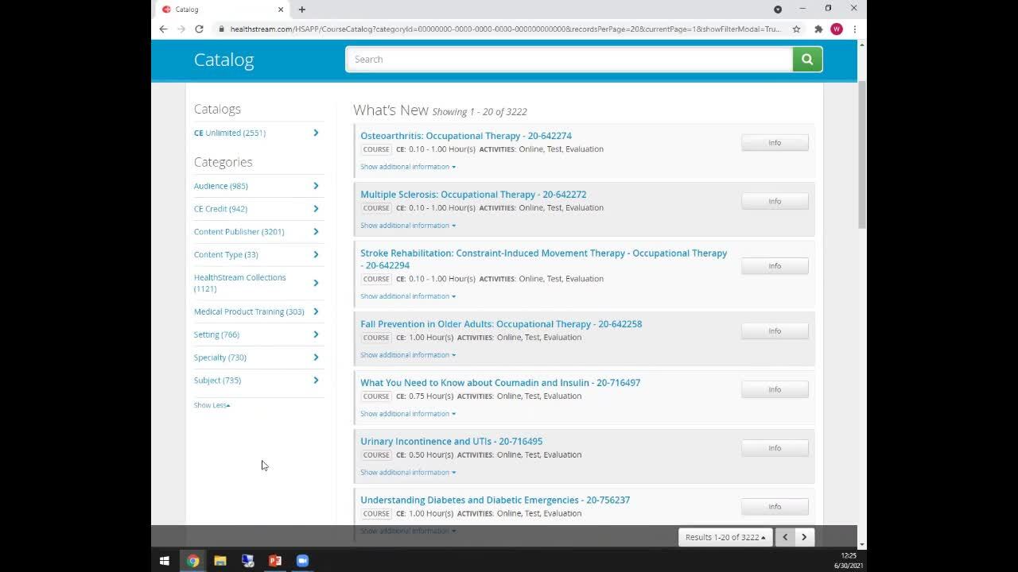This screenshot has height=572, width=1018.
Task: Open PowerPoint from the taskbar
Action: coord(275,561)
